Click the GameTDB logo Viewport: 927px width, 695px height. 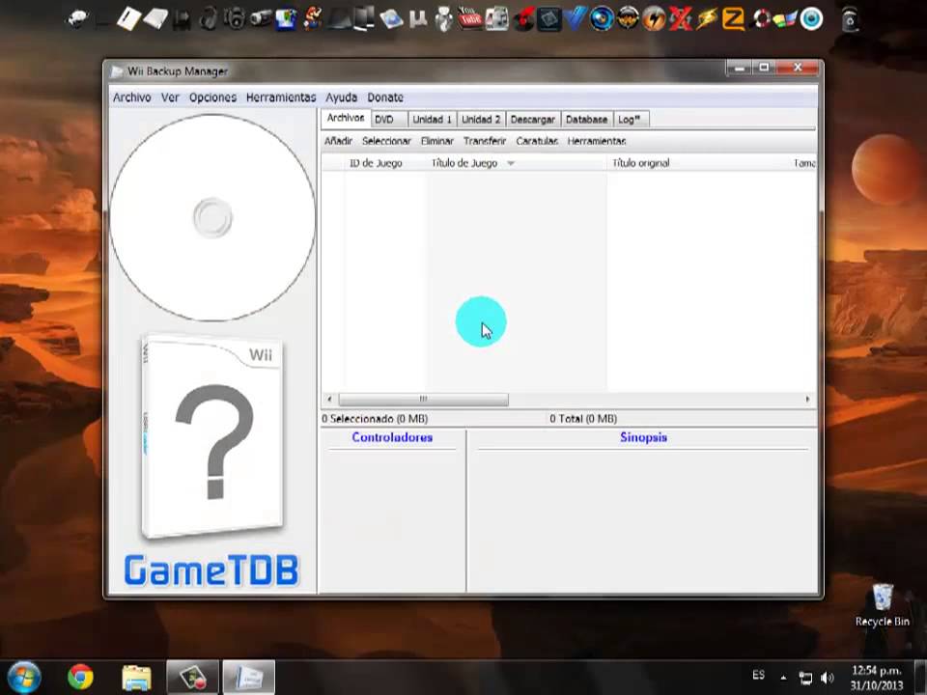coord(211,570)
